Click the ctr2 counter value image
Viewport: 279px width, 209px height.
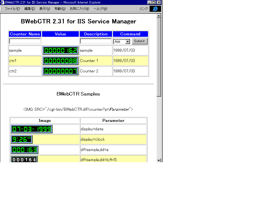[x=60, y=71]
